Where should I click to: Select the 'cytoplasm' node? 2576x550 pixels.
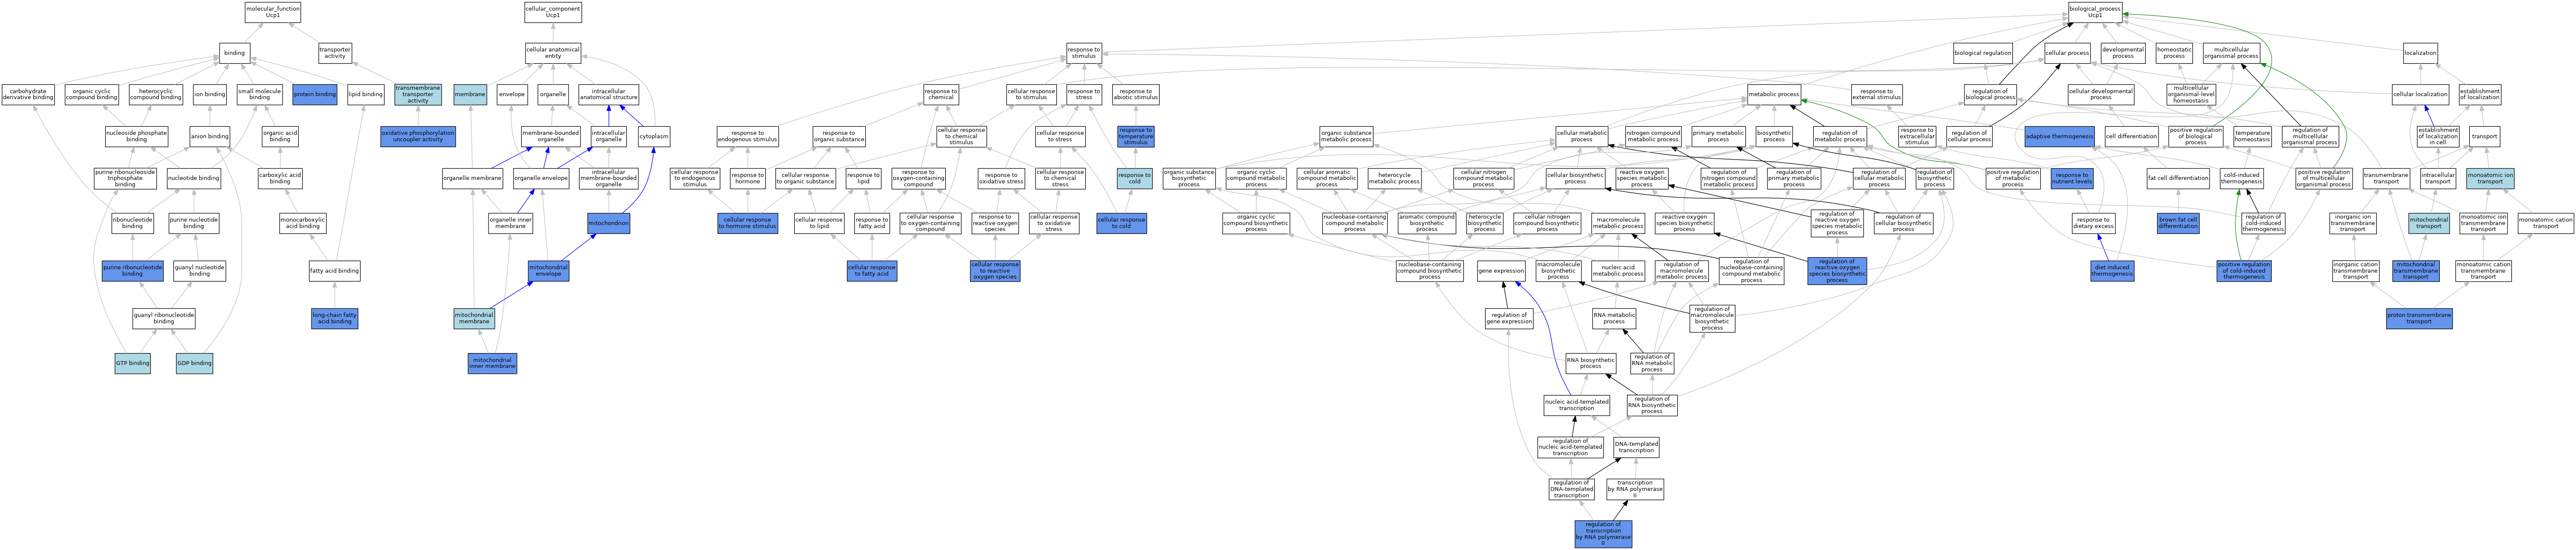point(654,136)
